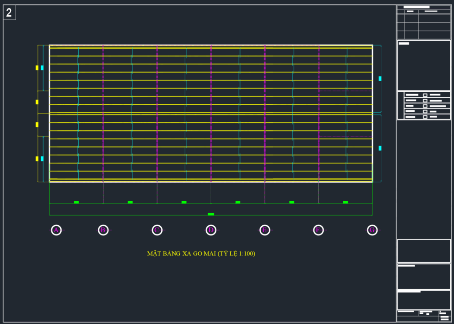
Task: Click grid axis bubble C
Action: point(157,230)
